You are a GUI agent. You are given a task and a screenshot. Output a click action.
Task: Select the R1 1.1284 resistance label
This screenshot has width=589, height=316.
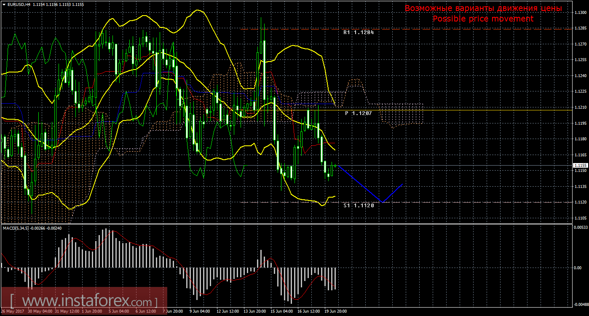tap(359, 32)
